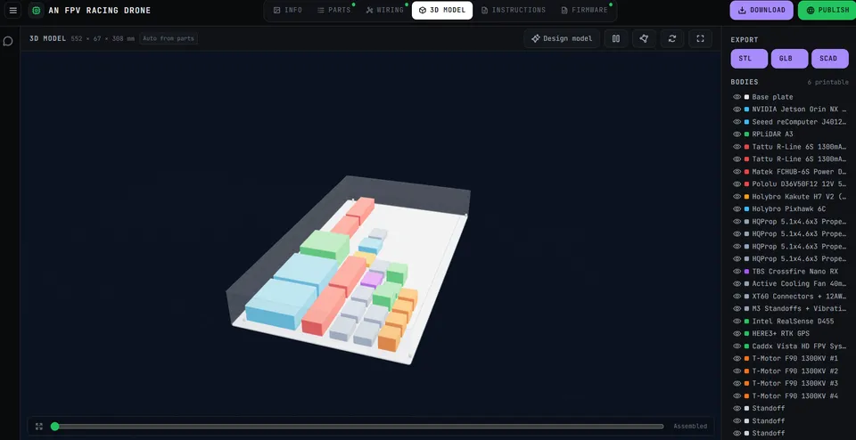Click the Base plate body name
This screenshot has width=856, height=440.
772,97
